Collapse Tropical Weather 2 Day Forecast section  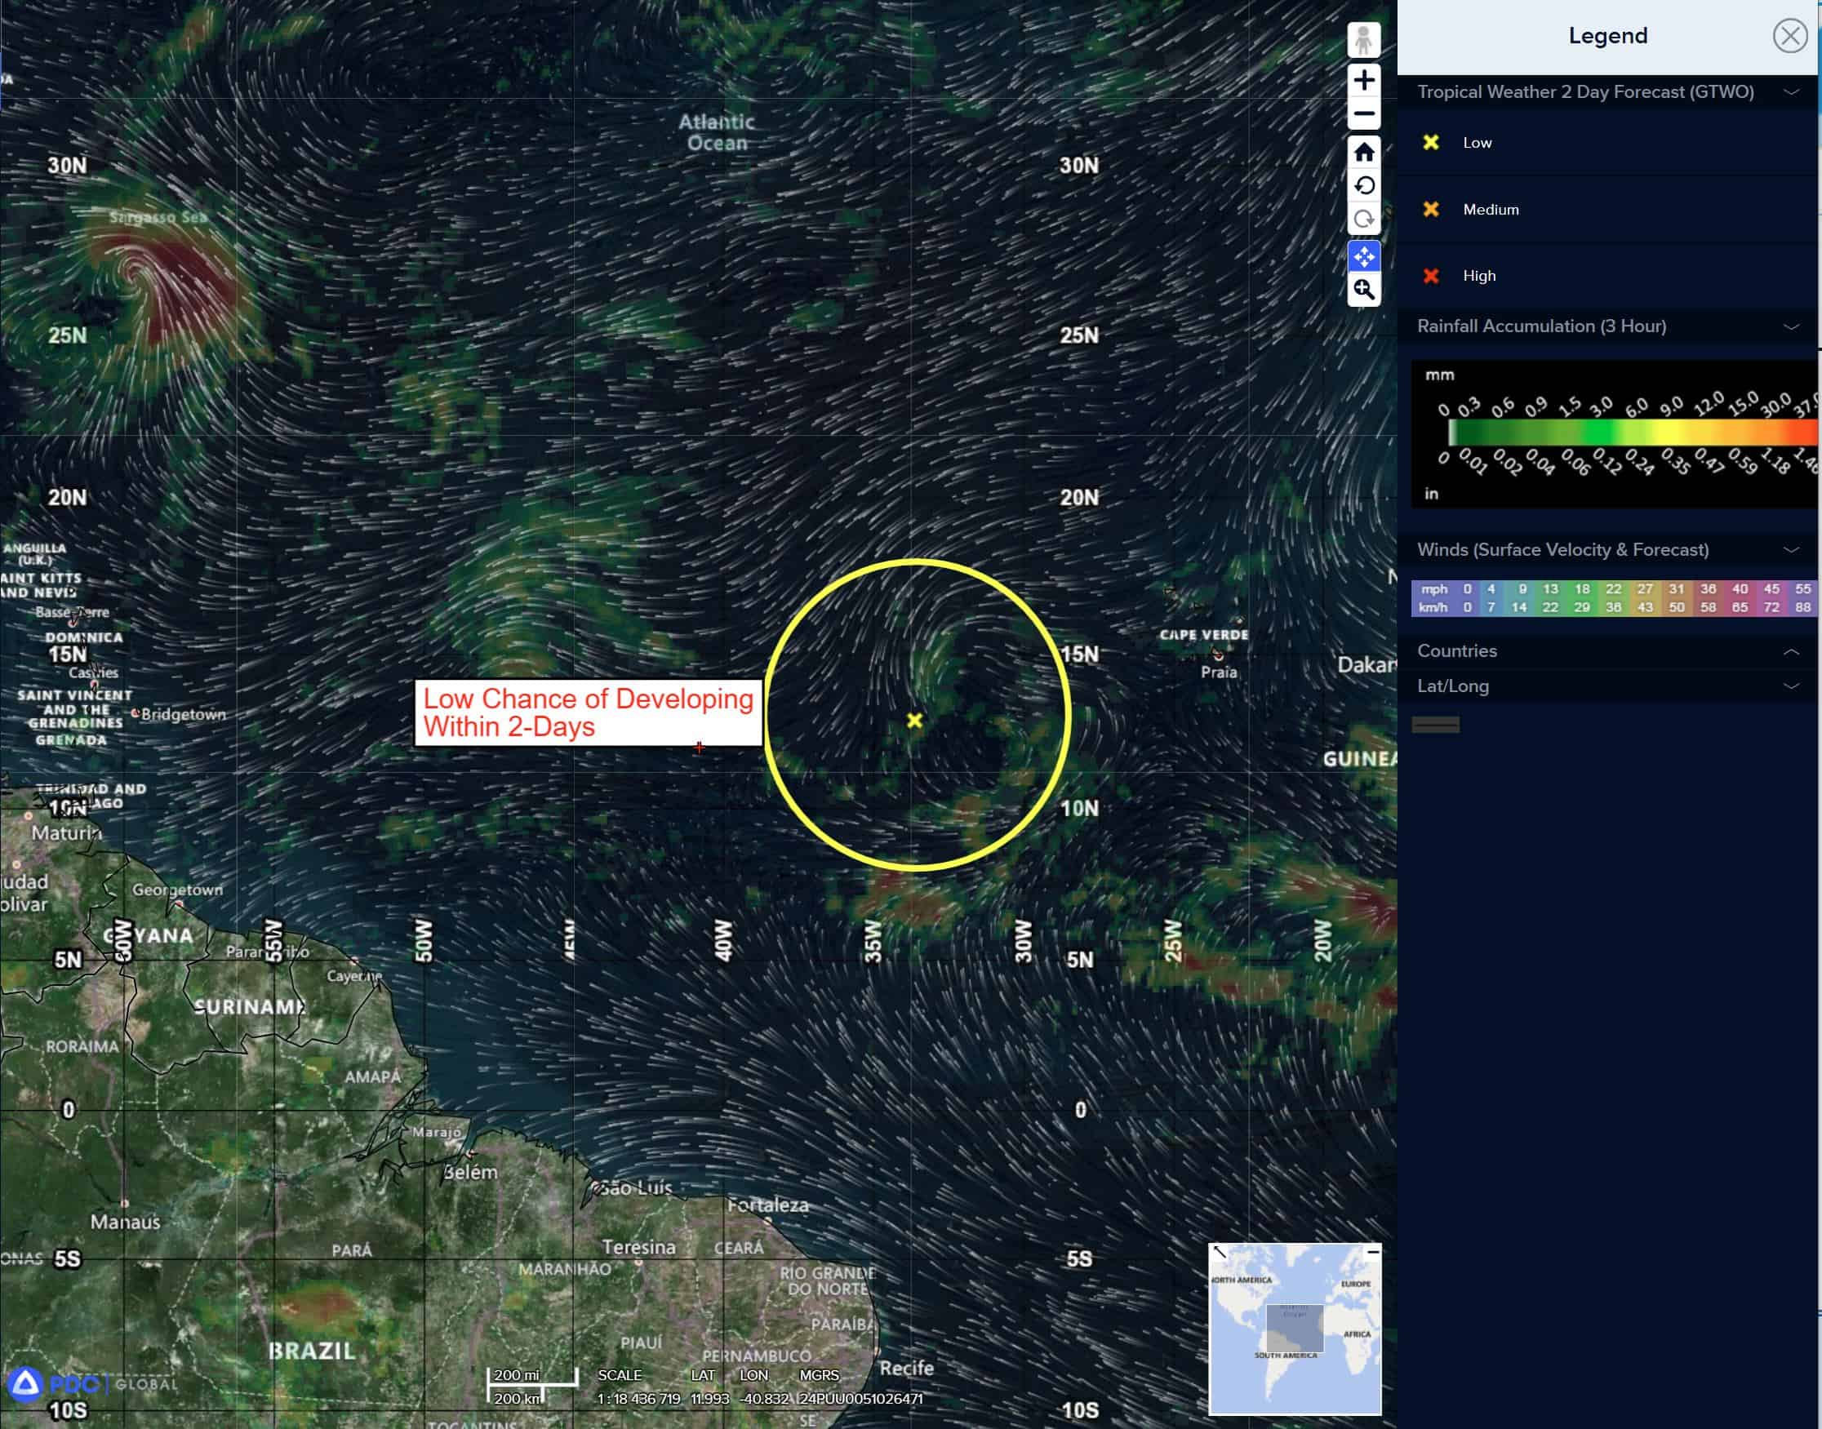click(x=1791, y=92)
